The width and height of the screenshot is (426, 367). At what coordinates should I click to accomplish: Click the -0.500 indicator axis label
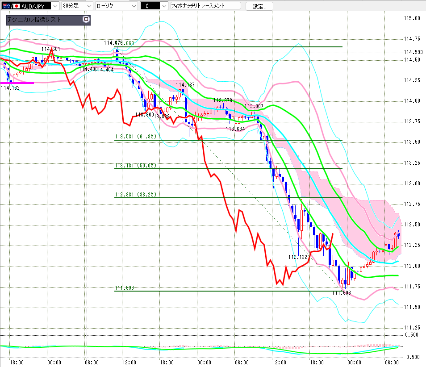pos(412,357)
